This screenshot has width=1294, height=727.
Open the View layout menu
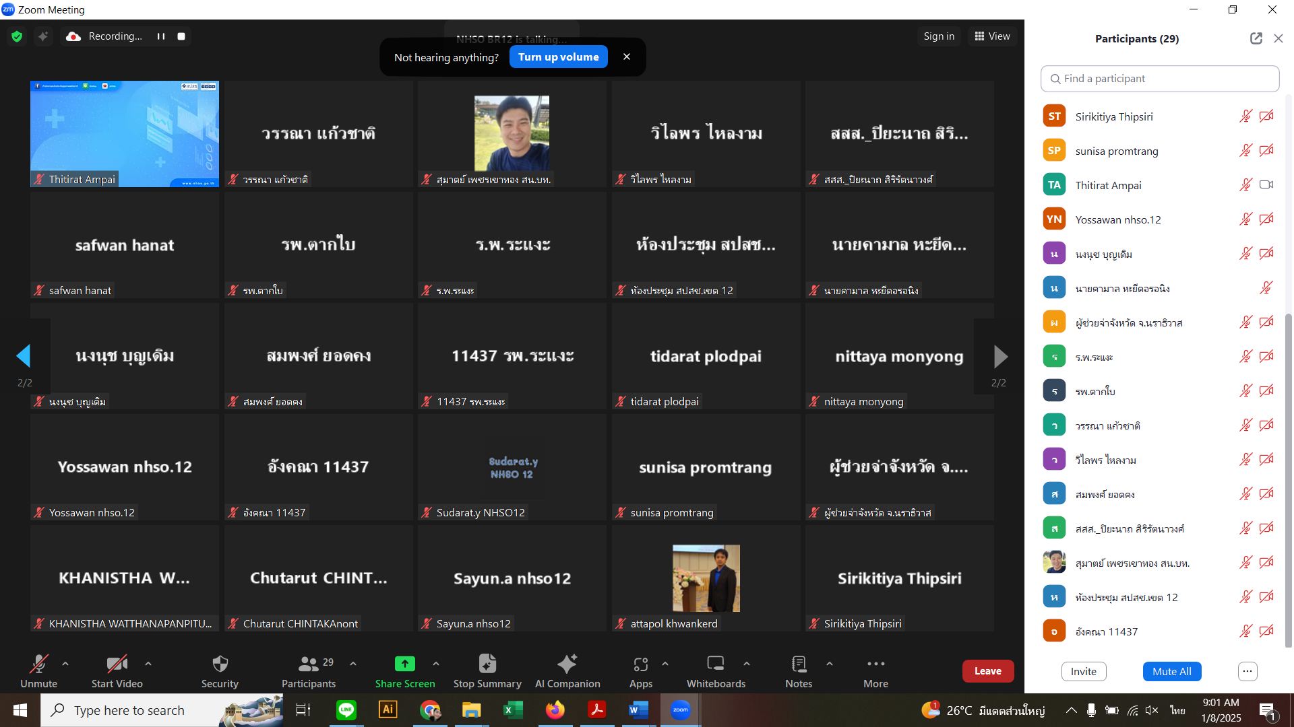[992, 36]
